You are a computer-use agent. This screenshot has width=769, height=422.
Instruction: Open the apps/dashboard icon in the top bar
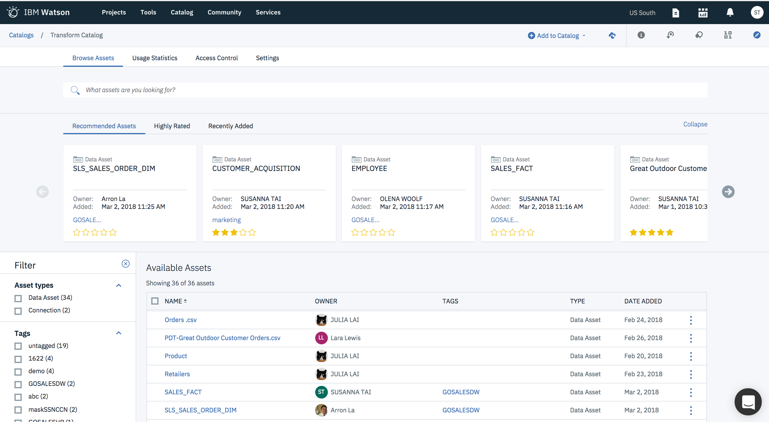703,13
